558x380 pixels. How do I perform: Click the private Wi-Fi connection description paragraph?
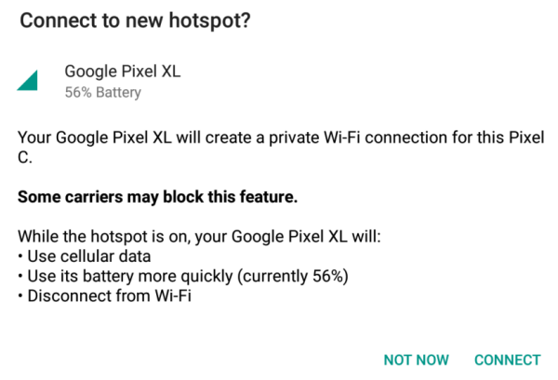[281, 147]
